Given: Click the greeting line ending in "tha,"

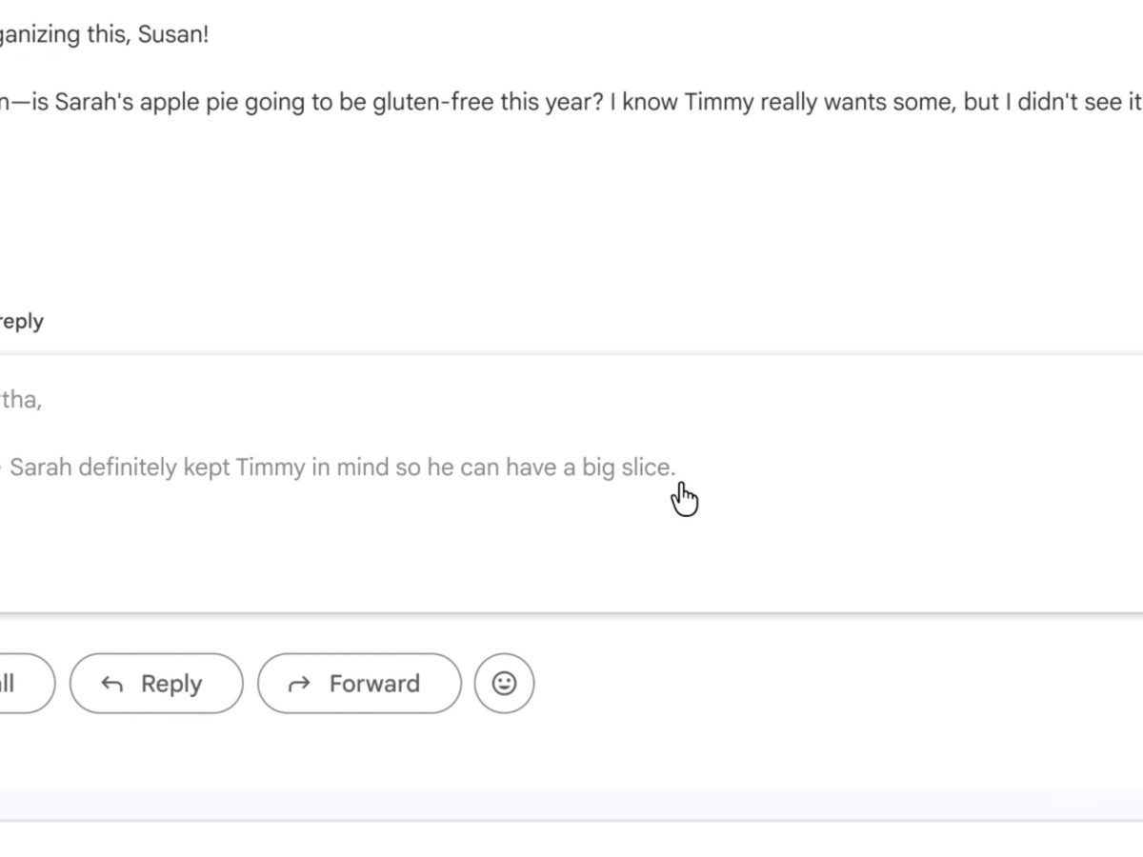Looking at the screenshot, I should coord(21,400).
